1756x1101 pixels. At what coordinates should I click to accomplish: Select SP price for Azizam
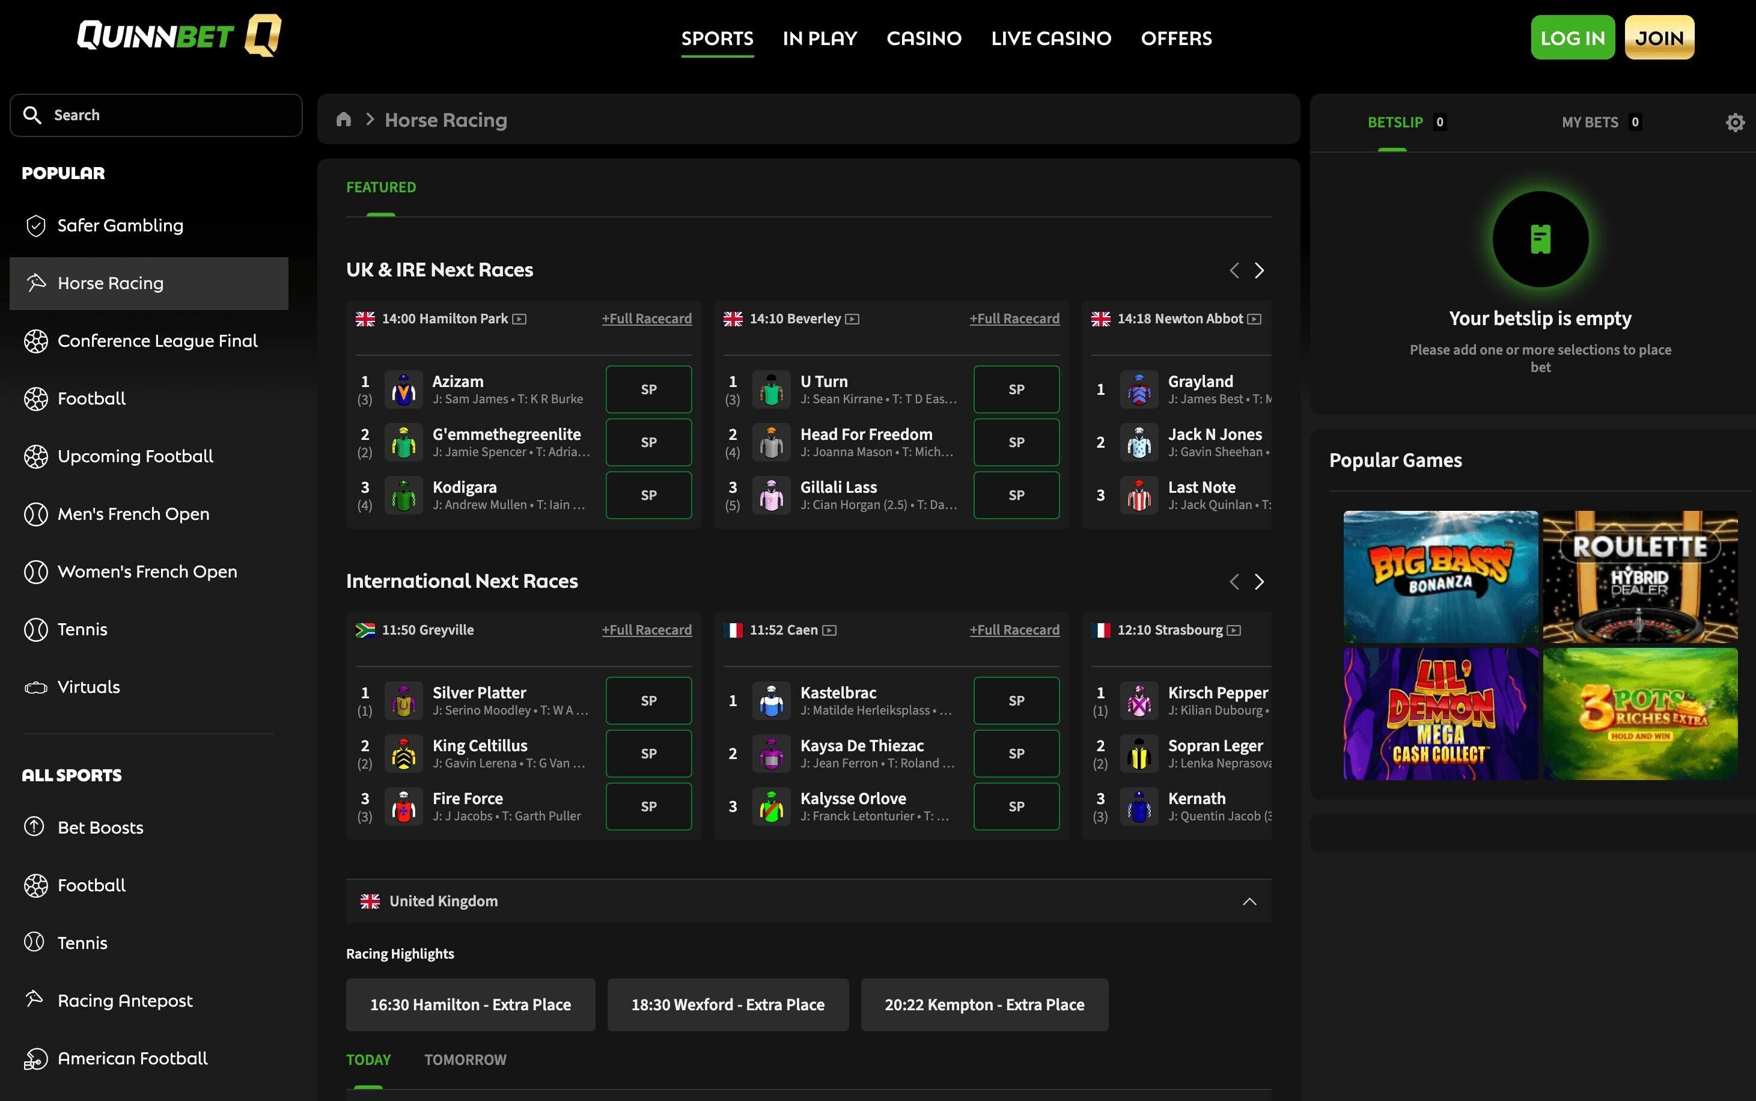click(x=648, y=389)
